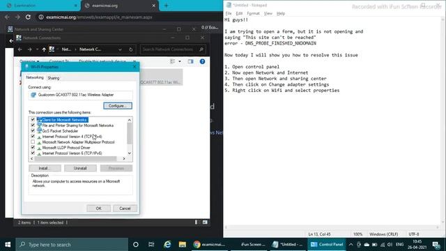Click the Uninstall button
The height and width of the screenshot is (251, 446).
tap(80, 168)
